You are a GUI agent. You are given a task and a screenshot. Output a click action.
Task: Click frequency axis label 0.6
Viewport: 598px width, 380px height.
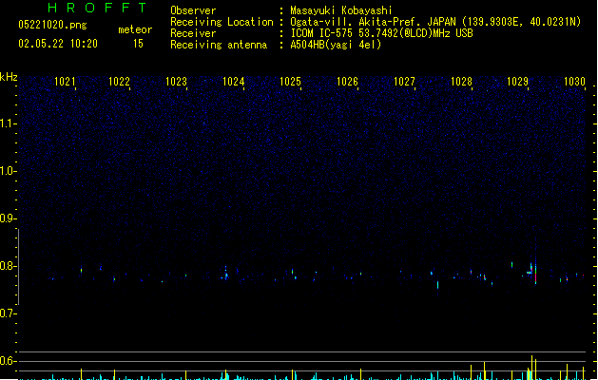pos(9,361)
